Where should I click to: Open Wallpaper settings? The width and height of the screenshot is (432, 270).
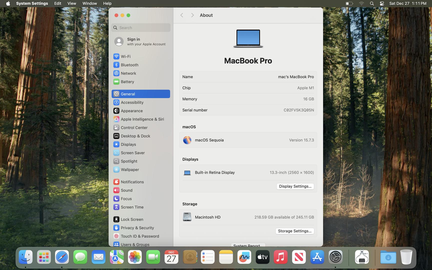click(129, 169)
